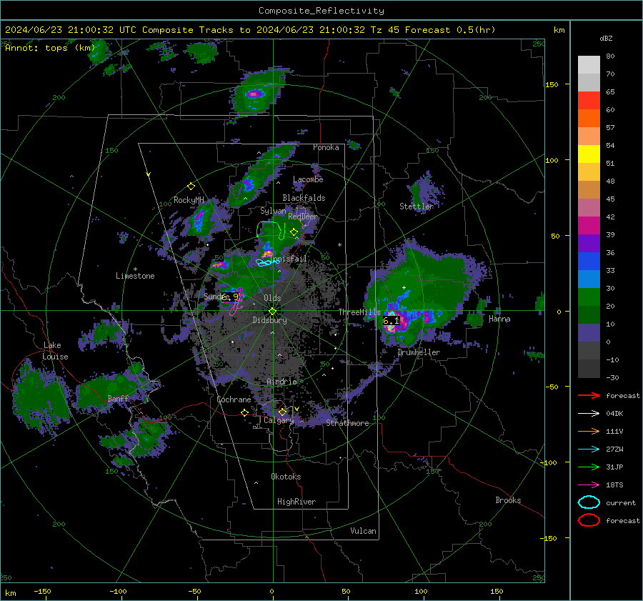643x601 pixels.
Task: Click the red 'forecast' ellipse legend symbol
Action: coord(589,520)
